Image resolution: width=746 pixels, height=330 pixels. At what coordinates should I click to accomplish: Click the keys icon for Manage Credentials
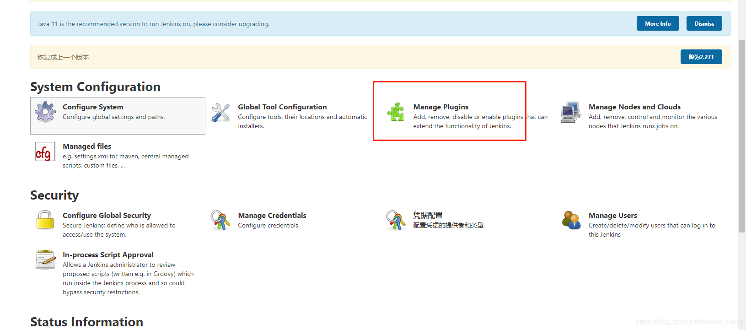(x=220, y=220)
